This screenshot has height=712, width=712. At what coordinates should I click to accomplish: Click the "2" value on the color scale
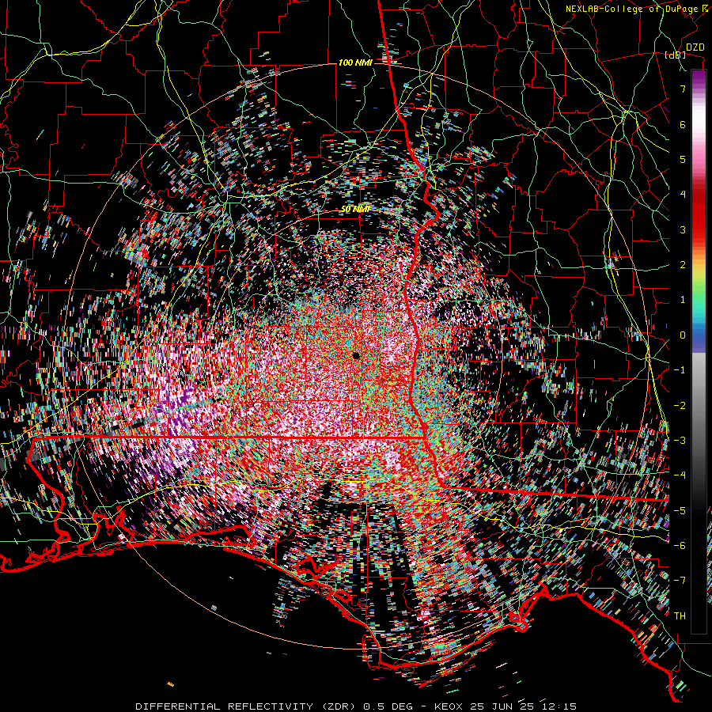[x=683, y=265]
